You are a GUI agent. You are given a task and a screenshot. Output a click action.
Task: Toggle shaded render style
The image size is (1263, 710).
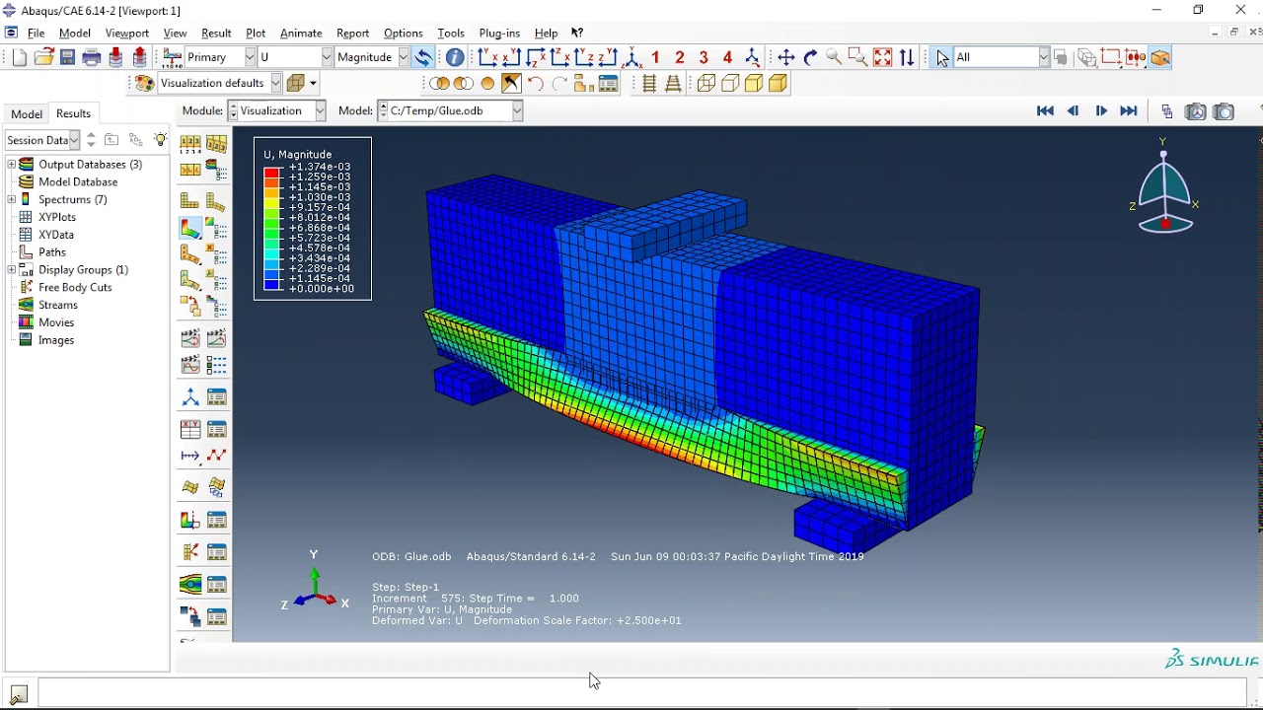(778, 84)
